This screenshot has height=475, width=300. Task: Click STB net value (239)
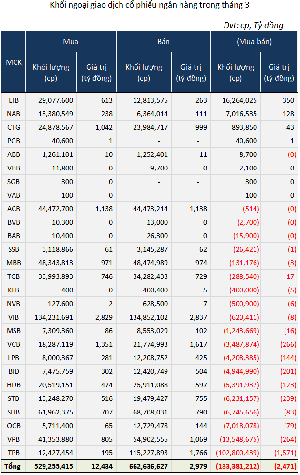[288, 398]
